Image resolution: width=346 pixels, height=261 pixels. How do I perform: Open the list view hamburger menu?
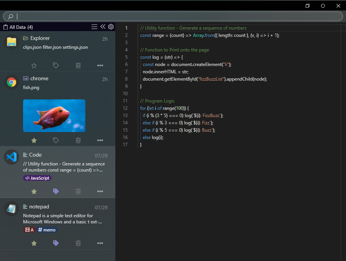[x=94, y=27]
